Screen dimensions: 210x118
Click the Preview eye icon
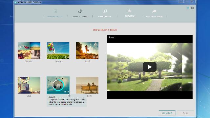pos(130,11)
